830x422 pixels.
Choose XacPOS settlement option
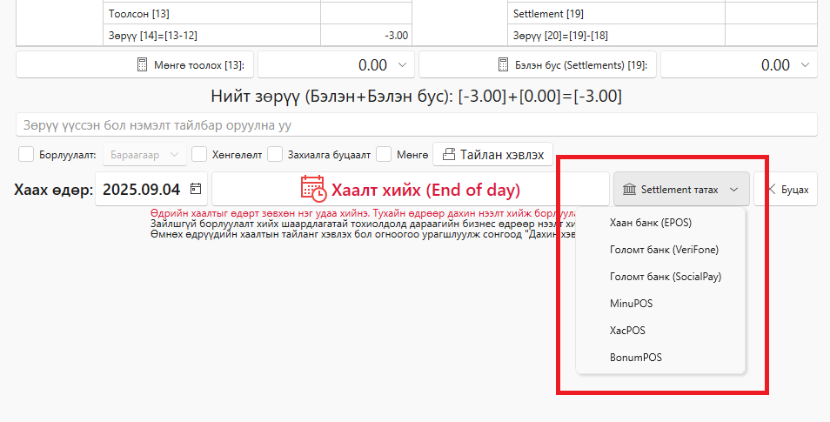tap(660, 331)
